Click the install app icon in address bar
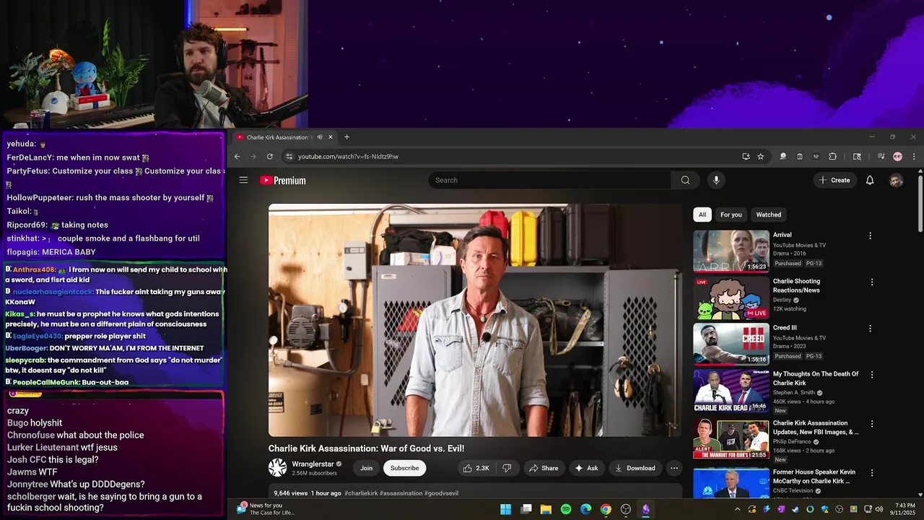 (x=746, y=156)
